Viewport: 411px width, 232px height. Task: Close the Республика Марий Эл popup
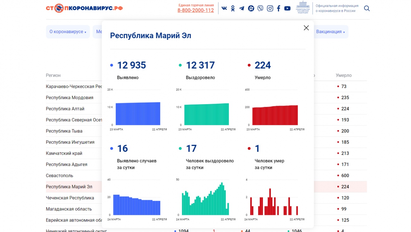tap(306, 28)
